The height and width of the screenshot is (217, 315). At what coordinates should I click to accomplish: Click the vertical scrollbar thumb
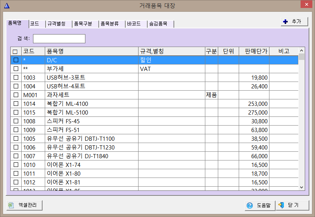[301, 57]
